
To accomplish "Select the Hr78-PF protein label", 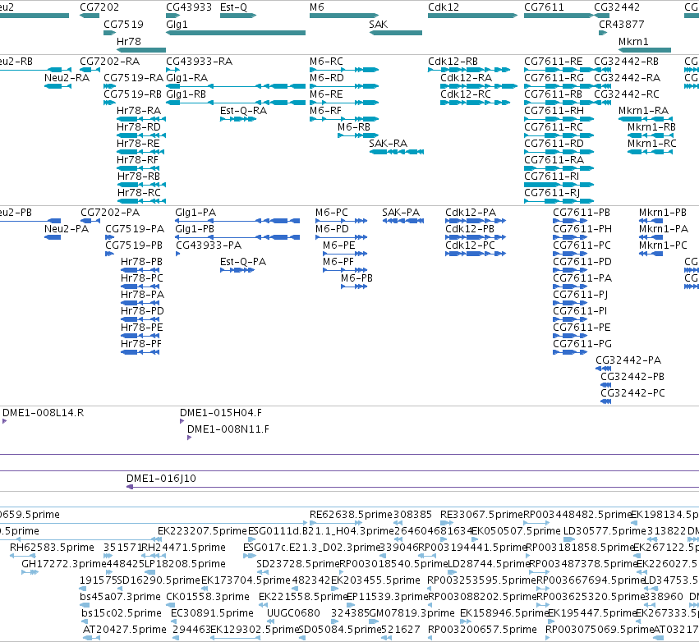I will [141, 343].
